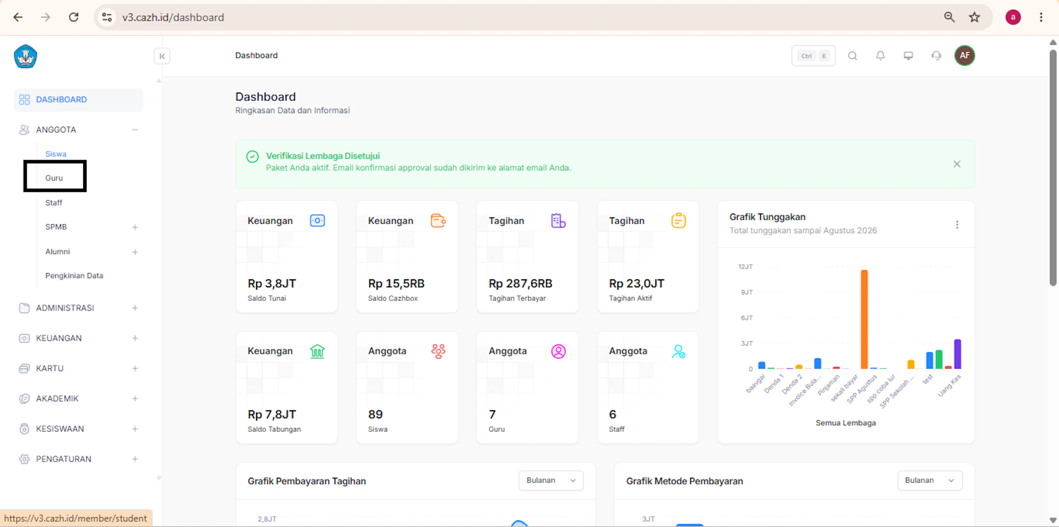Click the browser back arrow
1059x527 pixels.
(18, 17)
